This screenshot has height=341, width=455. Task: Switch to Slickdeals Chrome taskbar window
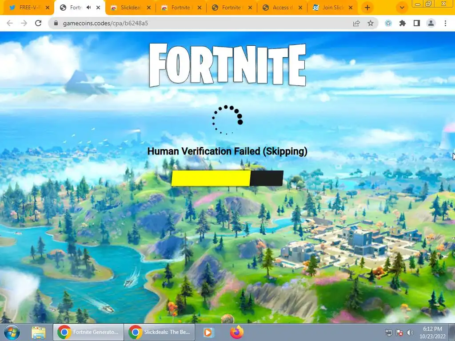tap(160, 332)
